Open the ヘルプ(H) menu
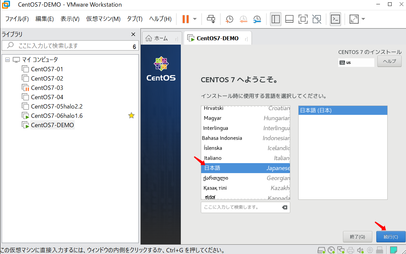The height and width of the screenshot is (254, 406). tap(160, 19)
